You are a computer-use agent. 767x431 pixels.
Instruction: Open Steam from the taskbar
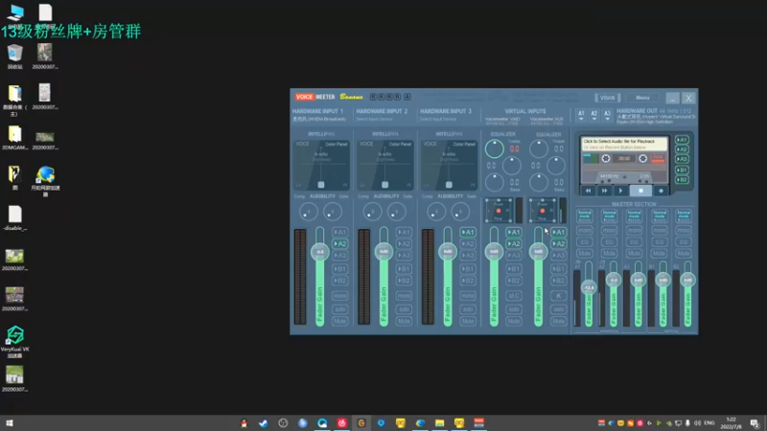point(263,423)
